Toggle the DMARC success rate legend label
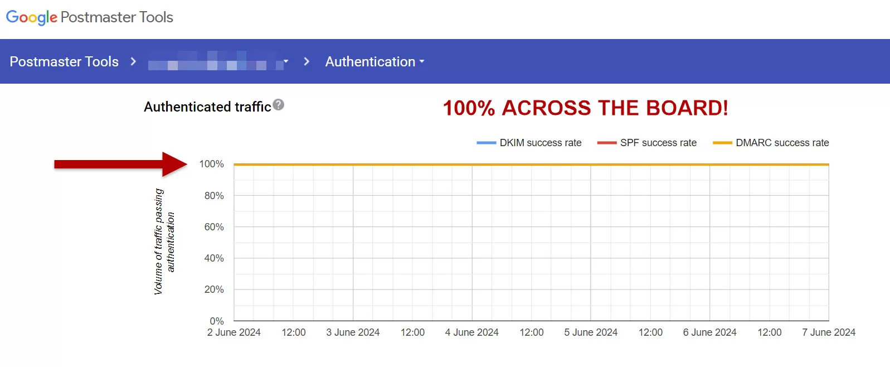890x367 pixels. (x=782, y=143)
